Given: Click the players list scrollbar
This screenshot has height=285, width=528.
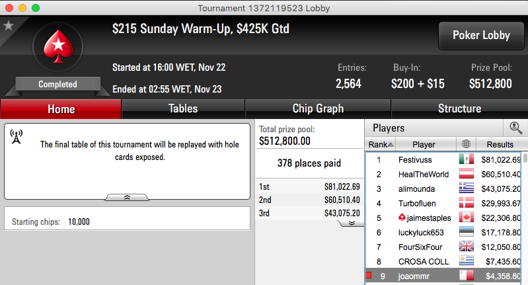Looking at the screenshot, I should pos(525,219).
